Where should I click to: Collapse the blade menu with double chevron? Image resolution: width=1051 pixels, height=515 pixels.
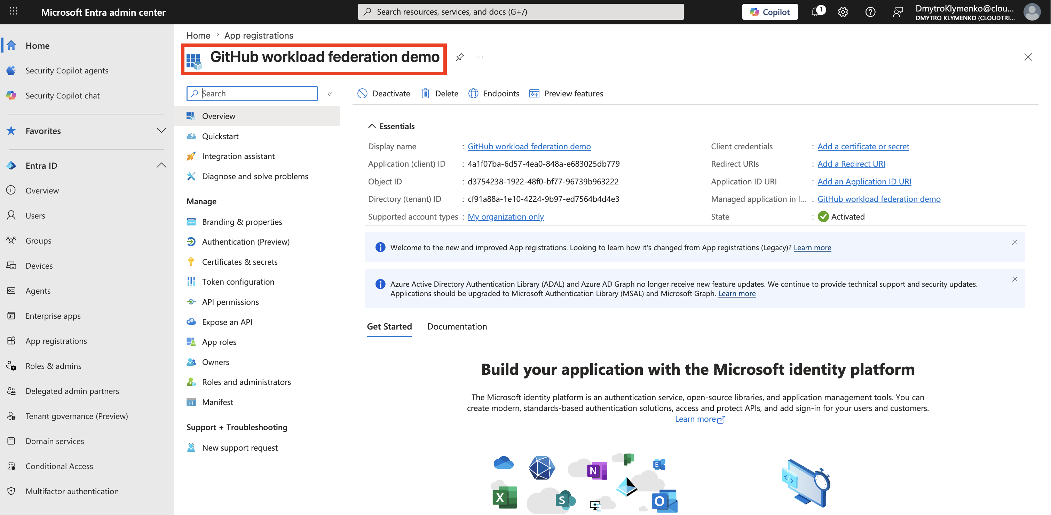click(330, 94)
